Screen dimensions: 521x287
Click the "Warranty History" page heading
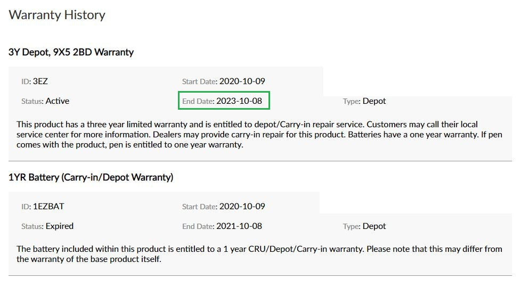click(57, 15)
